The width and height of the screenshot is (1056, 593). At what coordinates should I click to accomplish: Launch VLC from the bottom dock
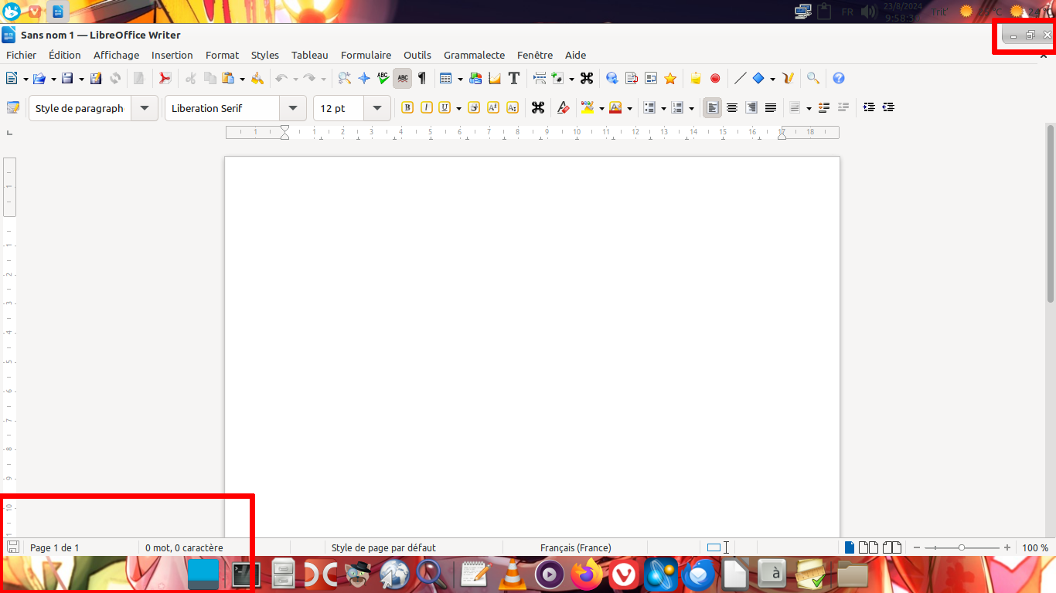[x=511, y=574]
